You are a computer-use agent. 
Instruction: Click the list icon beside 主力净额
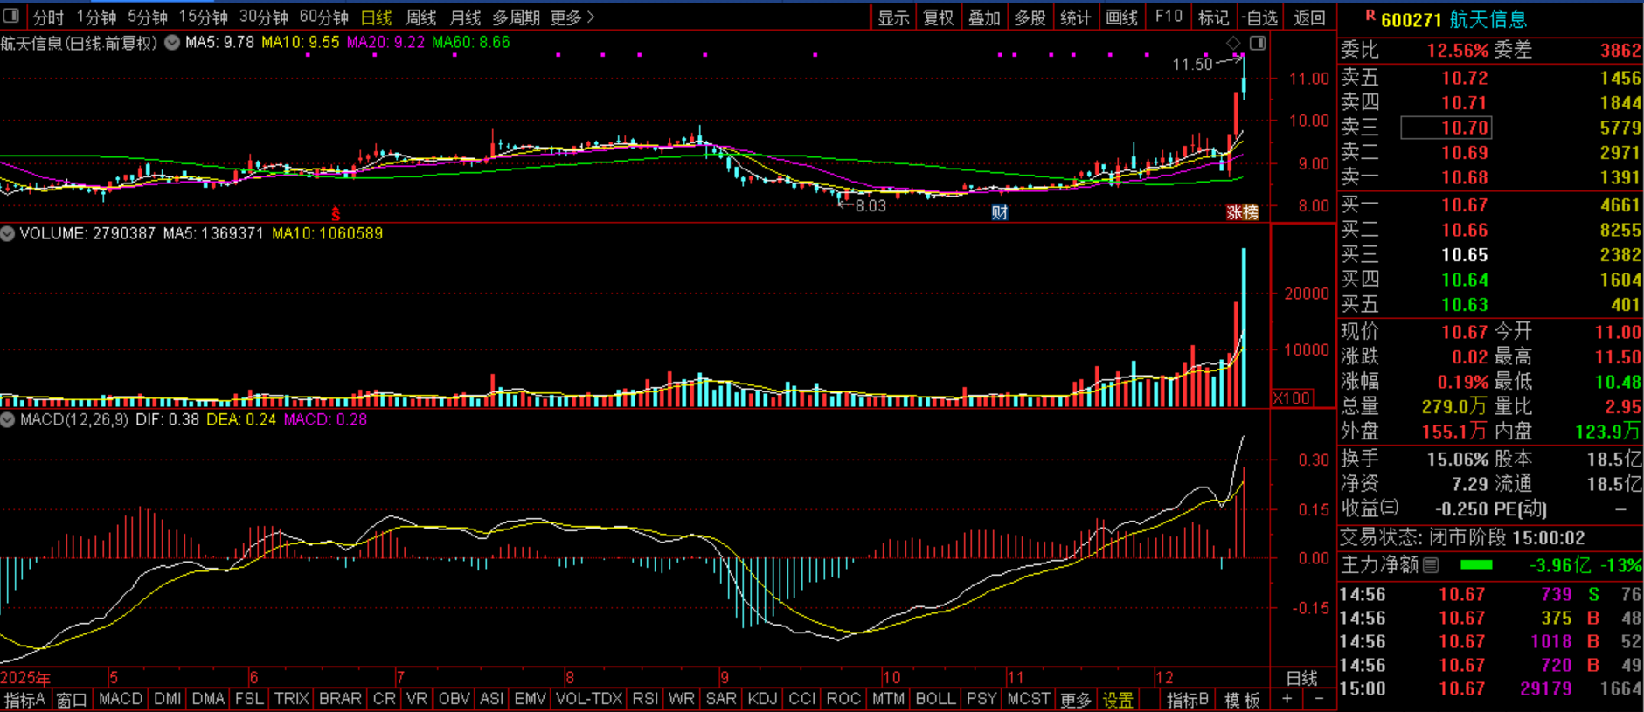point(1431,565)
